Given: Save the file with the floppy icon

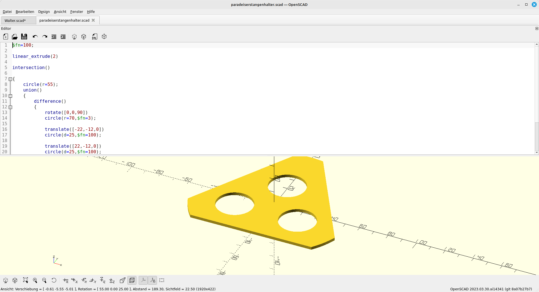Looking at the screenshot, I should [24, 37].
